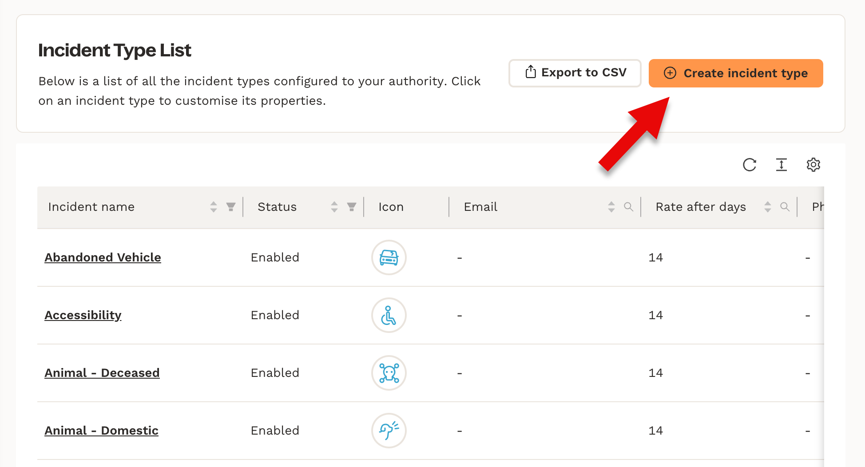865x467 pixels.
Task: Sort table by Incident name
Action: coord(214,207)
